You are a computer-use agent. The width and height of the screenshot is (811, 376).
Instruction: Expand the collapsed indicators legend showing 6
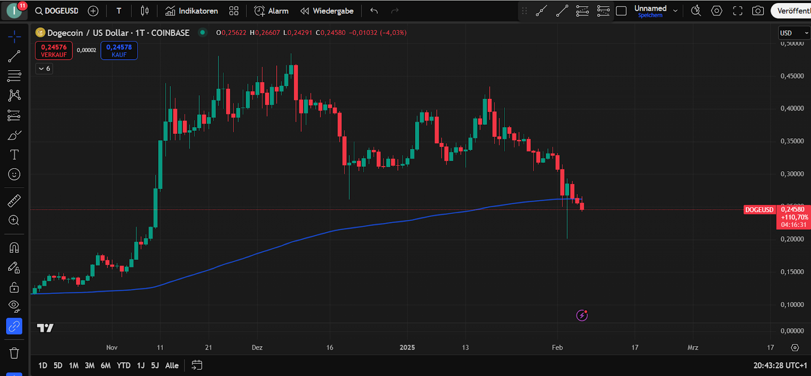coord(44,68)
